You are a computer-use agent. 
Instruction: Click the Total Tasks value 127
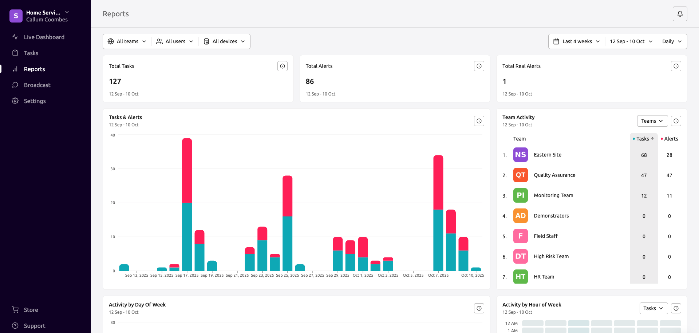[115, 81]
